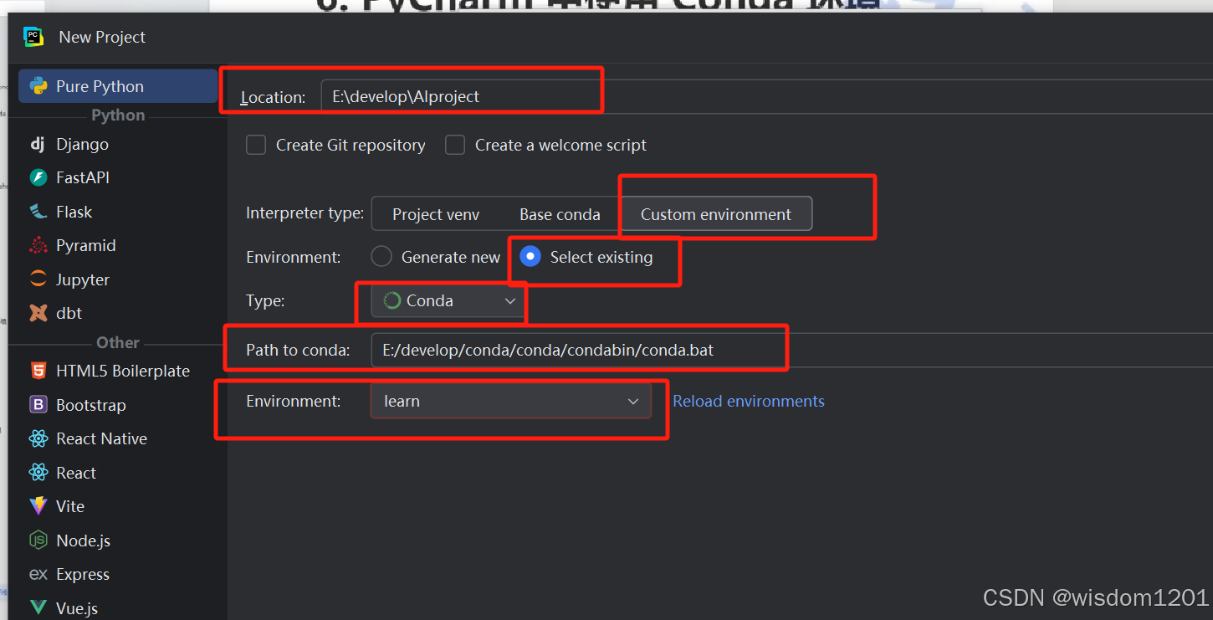Click the Custom environment segment

click(x=715, y=213)
